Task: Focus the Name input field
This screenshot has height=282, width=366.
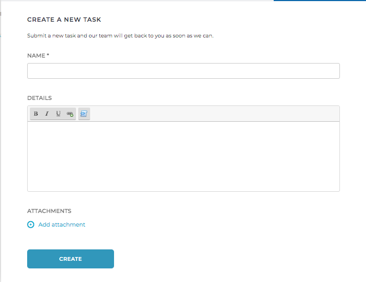Action: pos(183,71)
